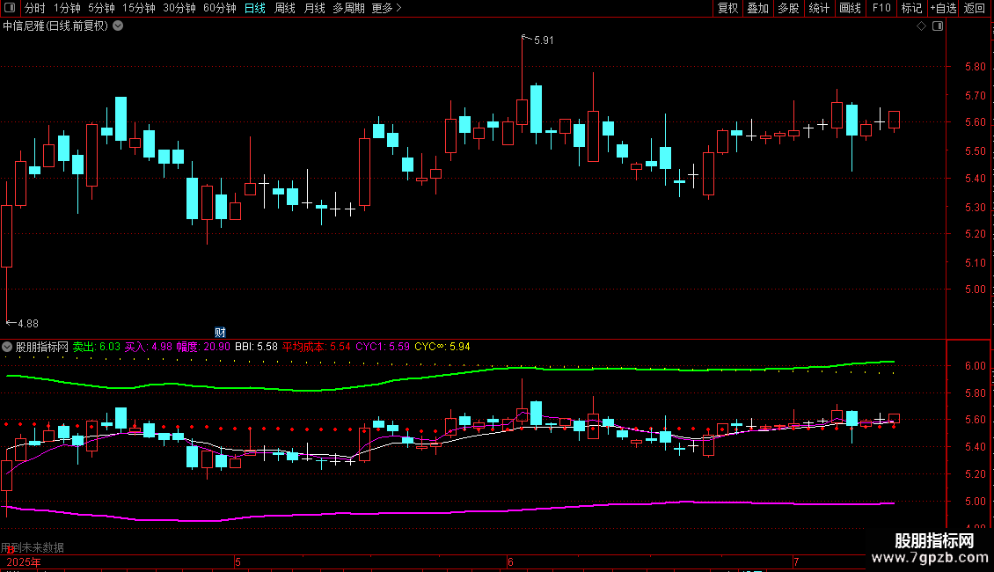Click the 统计 statistics button
The image size is (994, 572).
[819, 8]
